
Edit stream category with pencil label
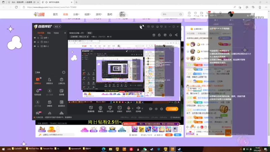[79, 37]
